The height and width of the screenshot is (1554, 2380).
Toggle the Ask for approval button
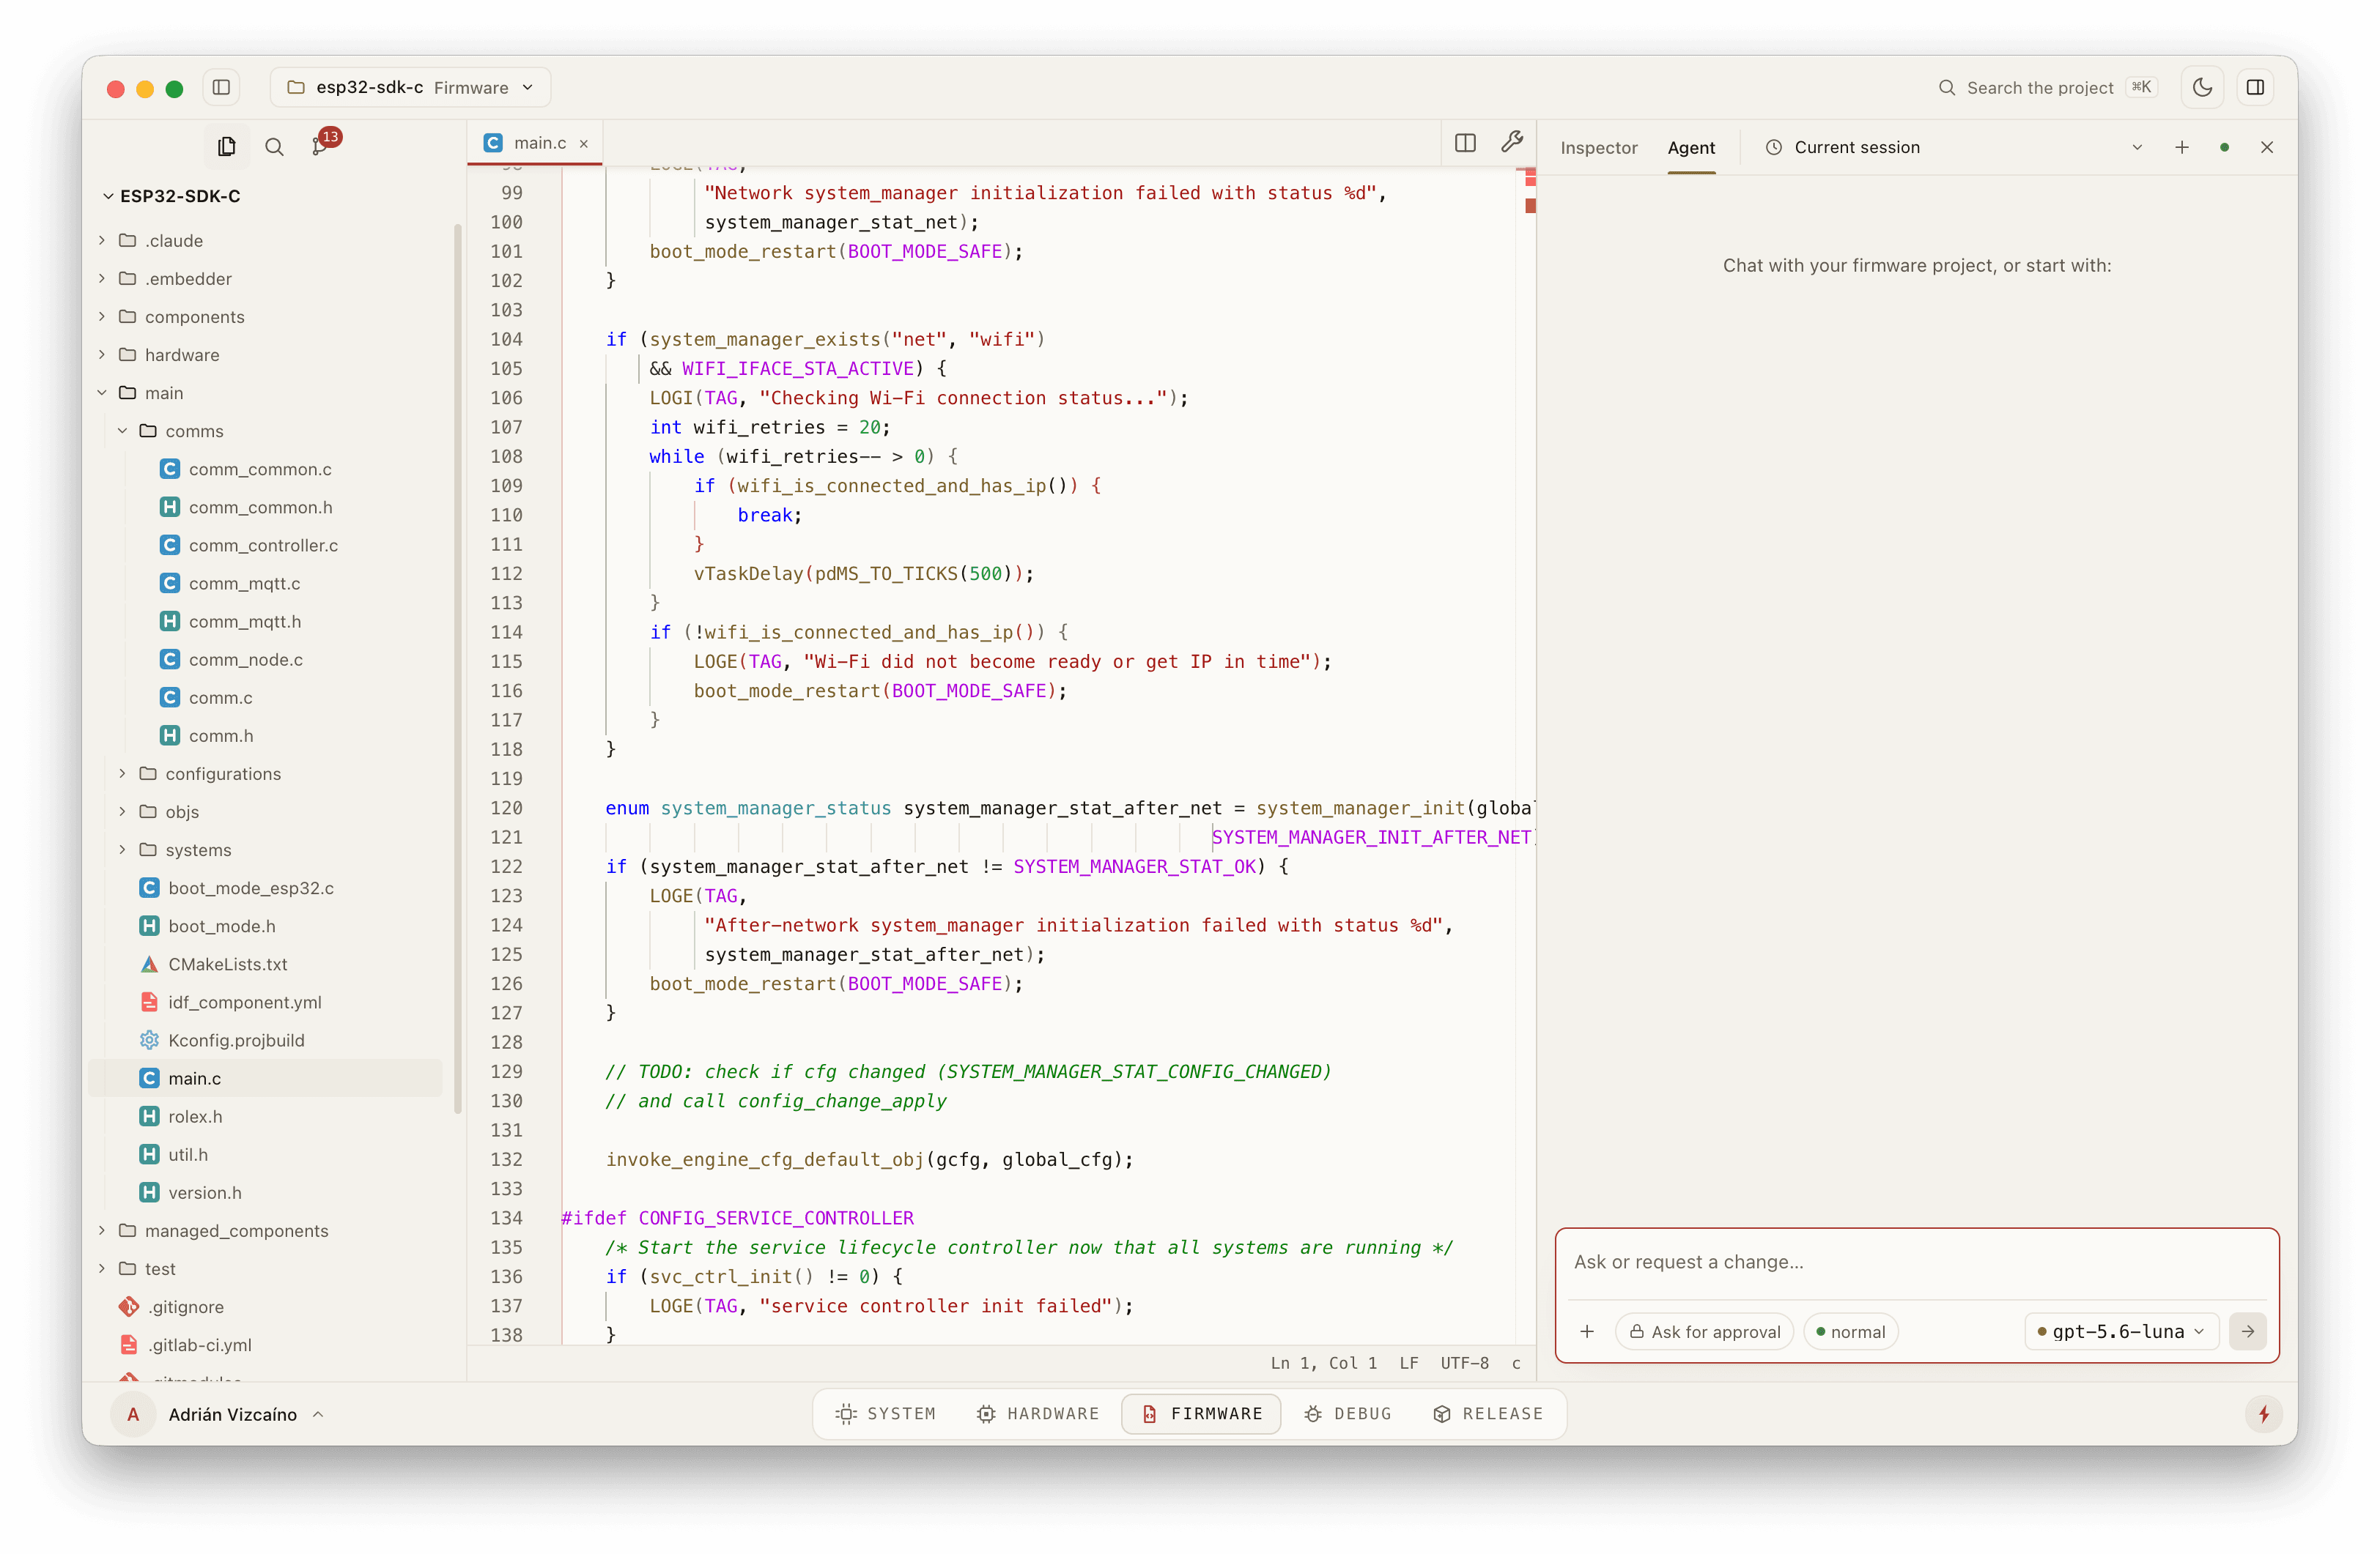point(1704,1331)
